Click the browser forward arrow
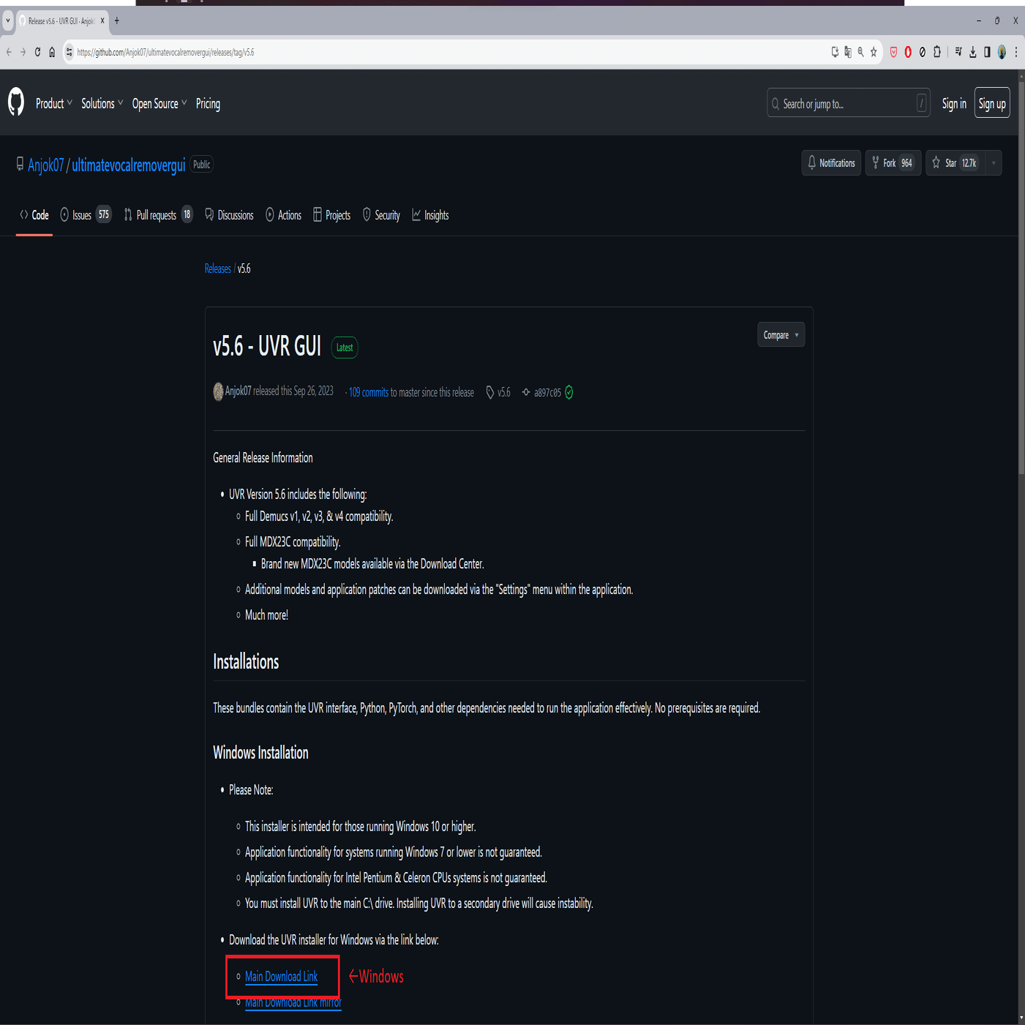The image size is (1025, 1025). point(23,52)
